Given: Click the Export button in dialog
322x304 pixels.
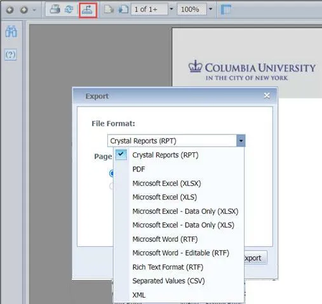Looking at the screenshot, I should click(x=255, y=258).
